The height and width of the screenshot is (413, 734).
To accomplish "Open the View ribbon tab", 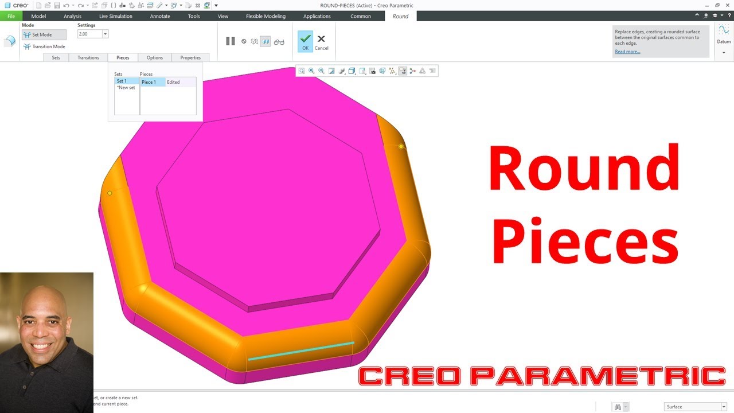I will click(x=223, y=16).
